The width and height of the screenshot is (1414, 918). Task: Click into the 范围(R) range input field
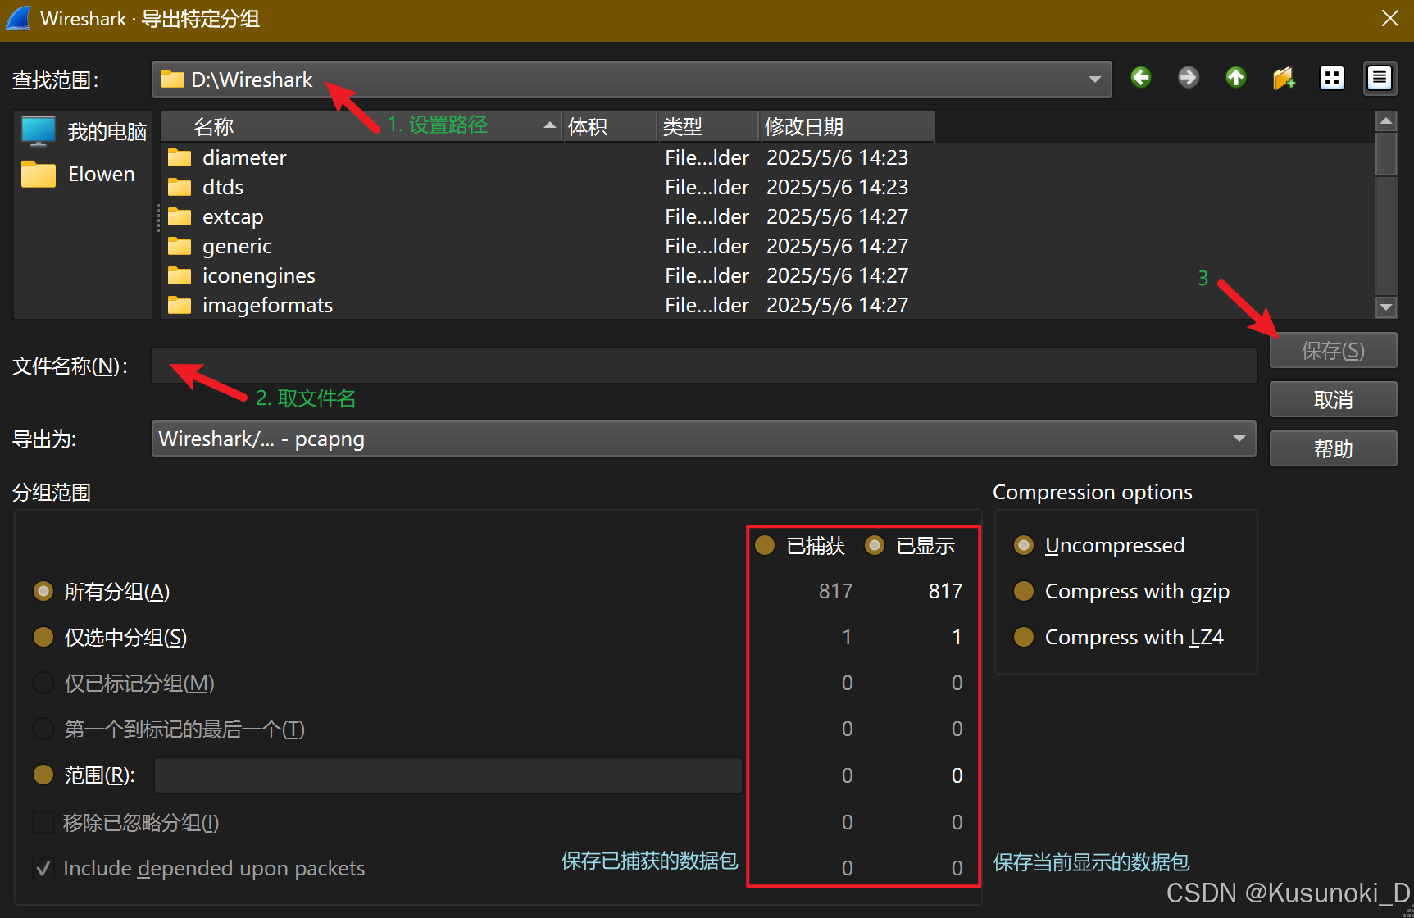[448, 775]
